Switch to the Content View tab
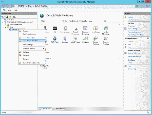Image resolution: width=152 pixels, height=115 pixels. click(59, 109)
